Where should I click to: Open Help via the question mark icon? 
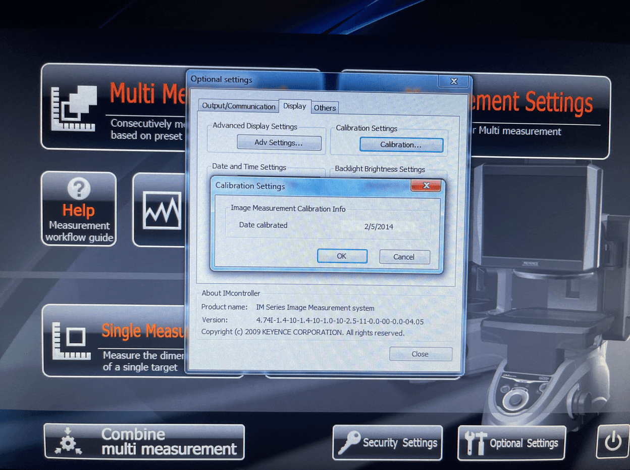click(78, 189)
